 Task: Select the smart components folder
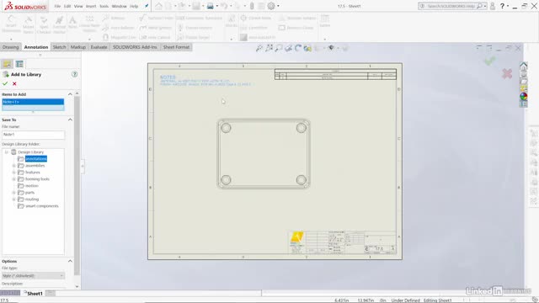(x=41, y=205)
